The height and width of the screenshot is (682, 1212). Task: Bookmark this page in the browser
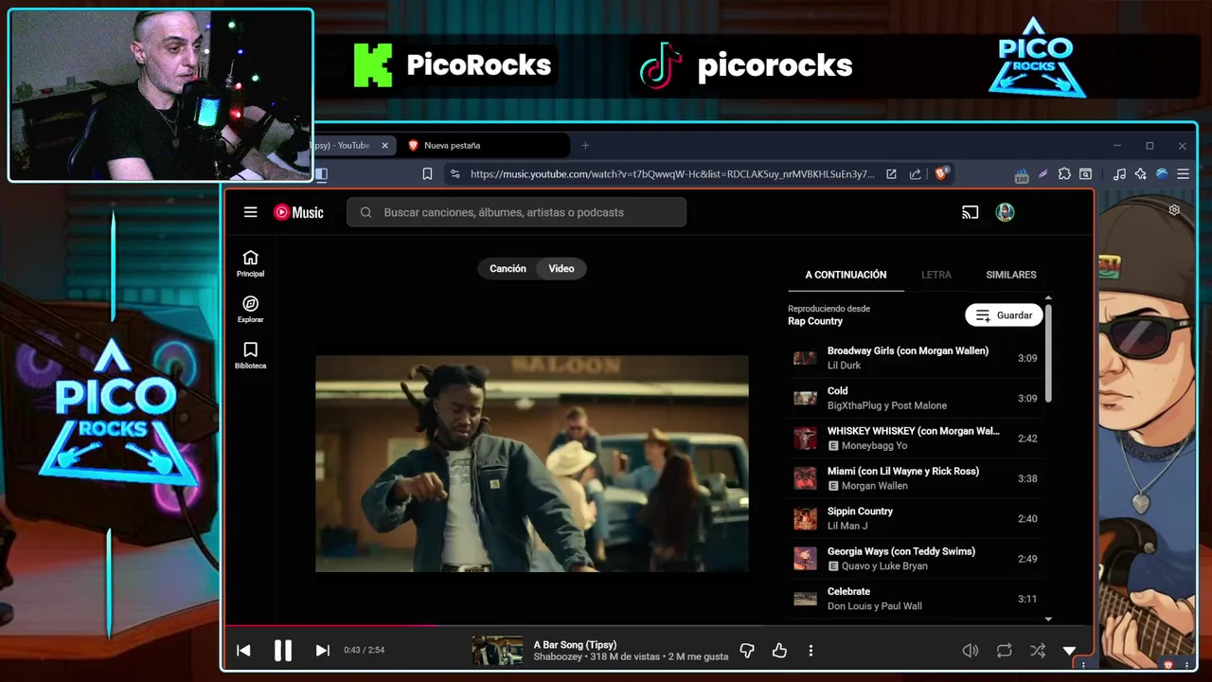(x=427, y=174)
